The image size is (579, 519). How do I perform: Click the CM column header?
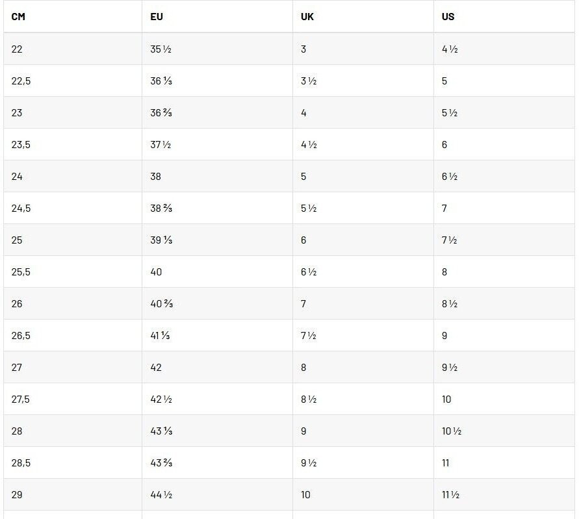pyautogui.click(x=18, y=17)
